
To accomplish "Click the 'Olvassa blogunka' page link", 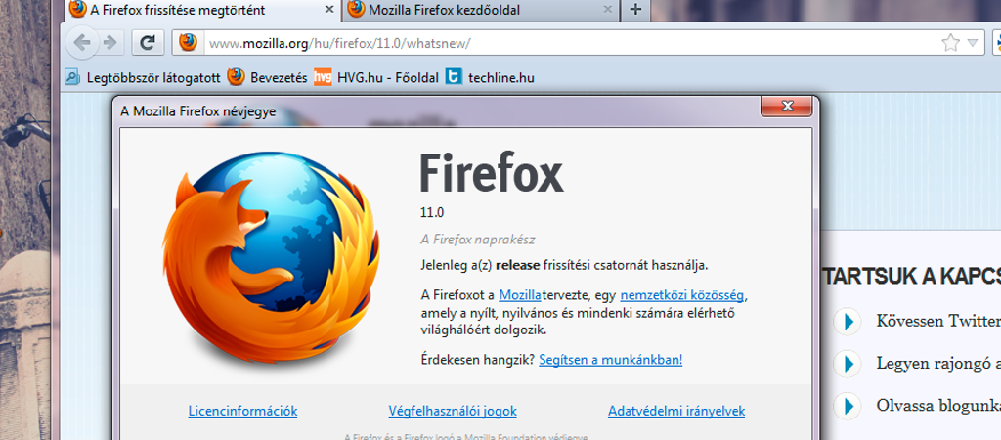I will tap(938, 406).
